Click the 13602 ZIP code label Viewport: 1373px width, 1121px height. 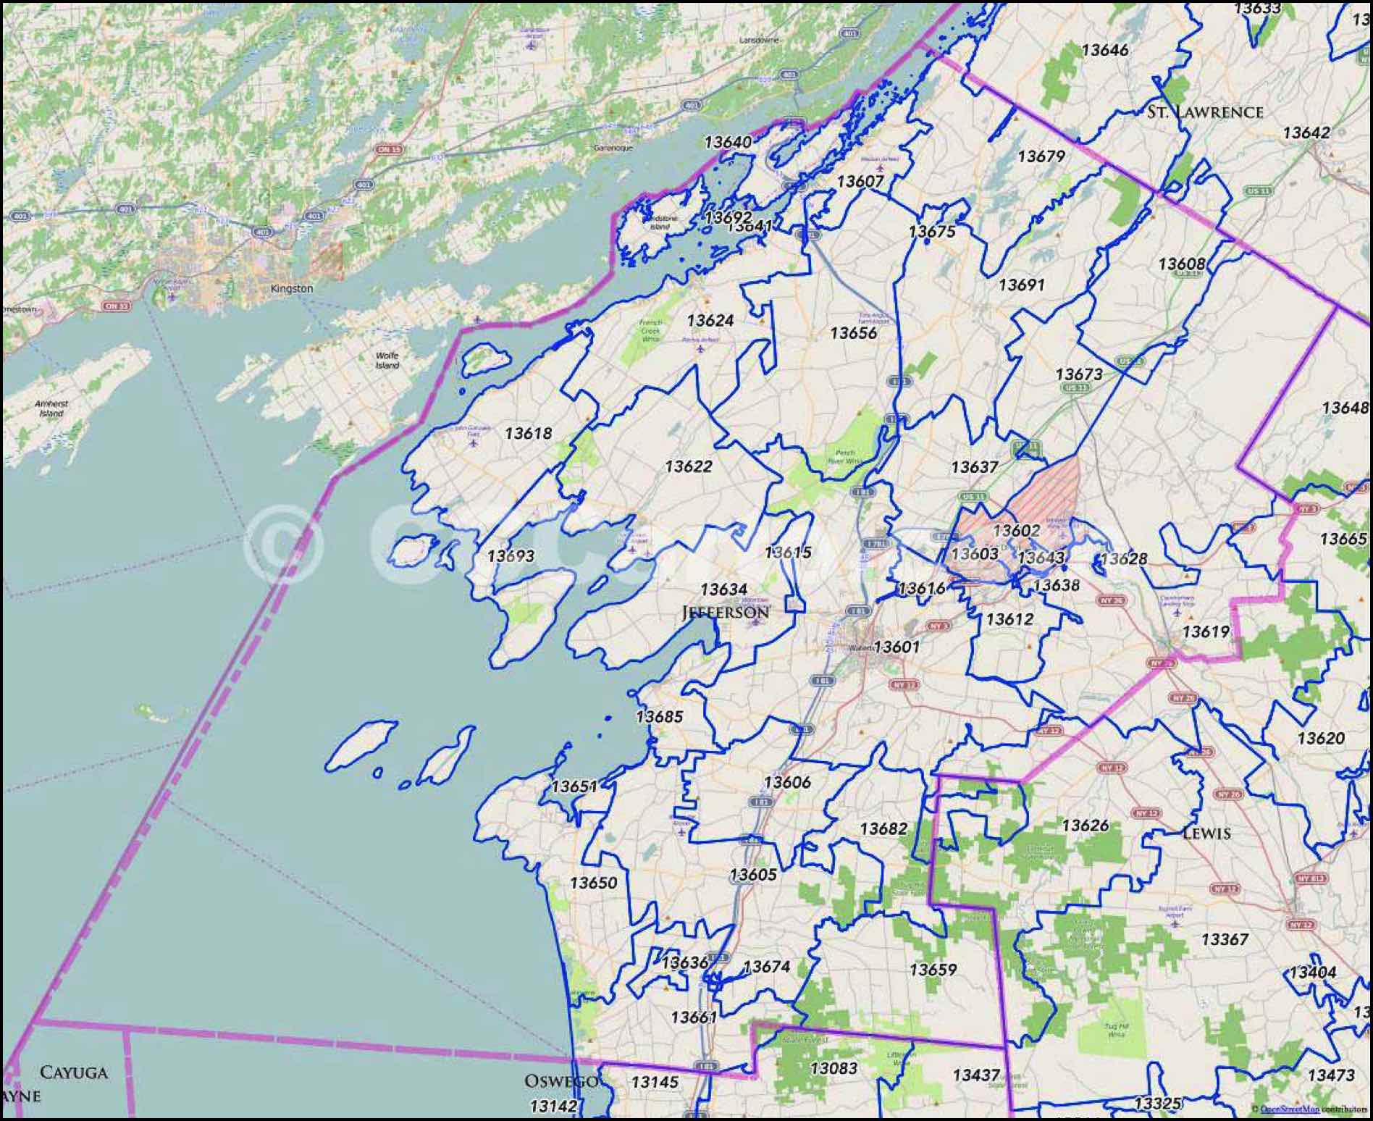pos(1016,530)
